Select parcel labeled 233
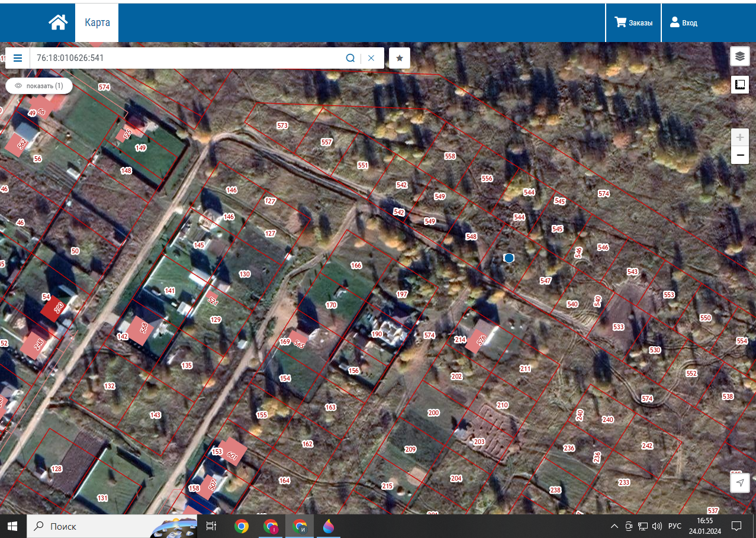The height and width of the screenshot is (538, 756). pos(625,482)
